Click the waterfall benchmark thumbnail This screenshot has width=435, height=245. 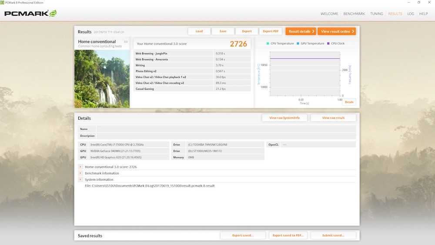[x=102, y=79]
